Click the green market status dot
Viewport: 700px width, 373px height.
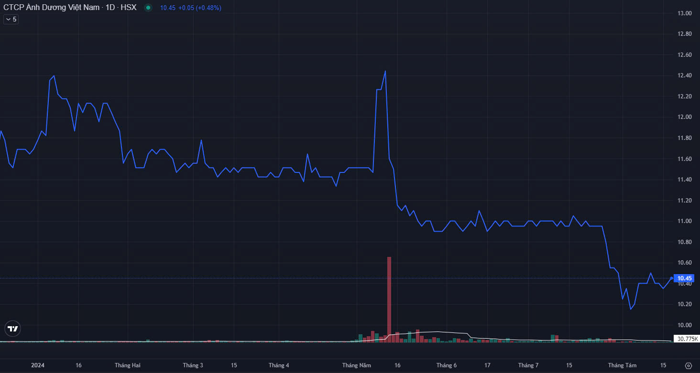(148, 8)
